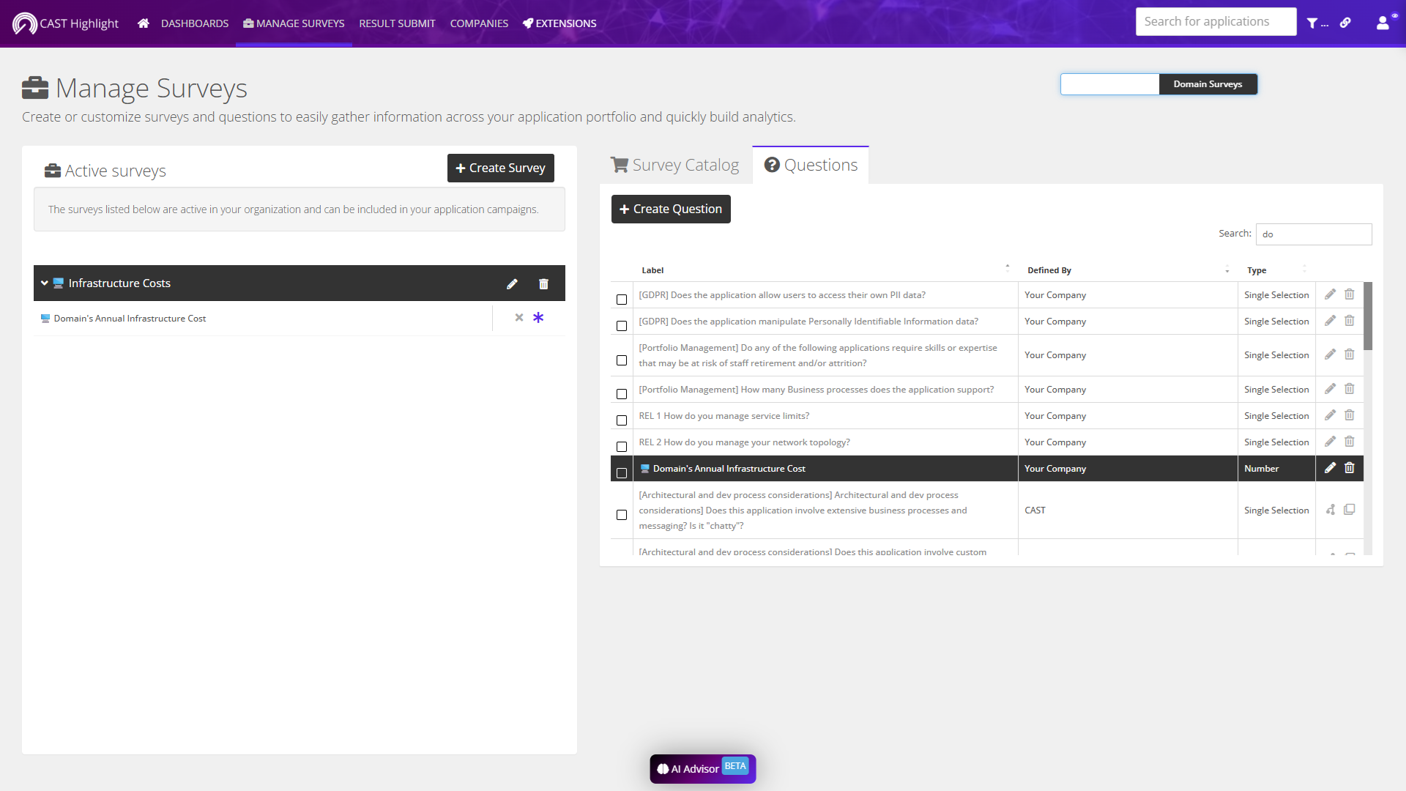This screenshot has height=791, width=1406.
Task: Duplicate the CAST architectural considerations question
Action: [x=1350, y=510]
